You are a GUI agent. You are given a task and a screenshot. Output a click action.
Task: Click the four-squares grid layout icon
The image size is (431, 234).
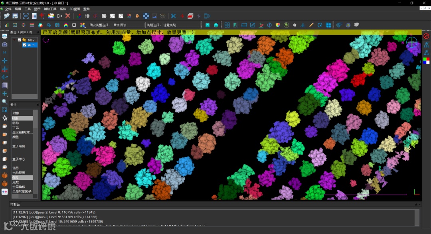(x=227, y=25)
